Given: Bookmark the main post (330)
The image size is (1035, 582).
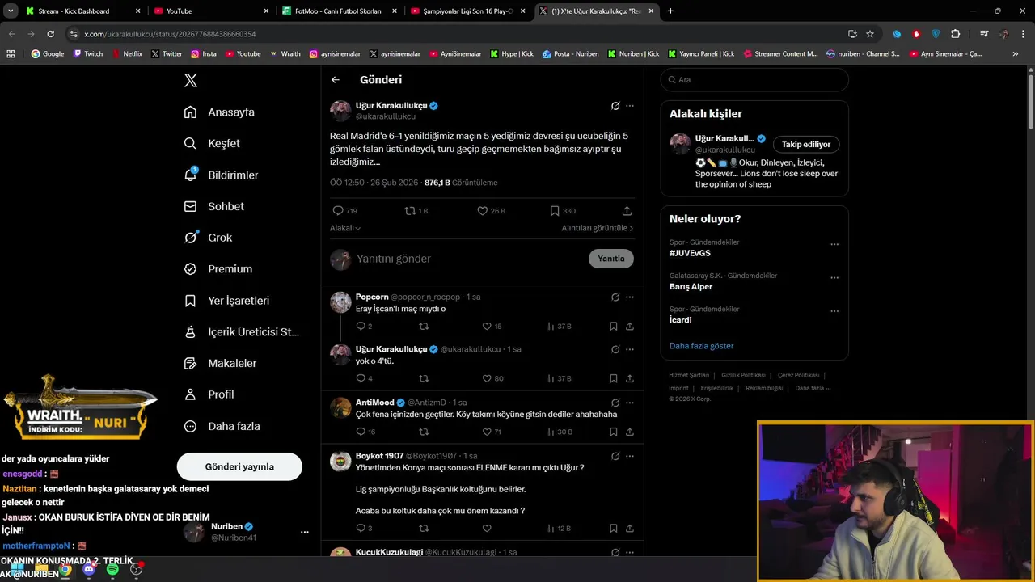Looking at the screenshot, I should tap(563, 211).
